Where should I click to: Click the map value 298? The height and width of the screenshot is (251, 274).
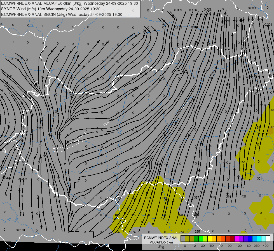click(196, 214)
